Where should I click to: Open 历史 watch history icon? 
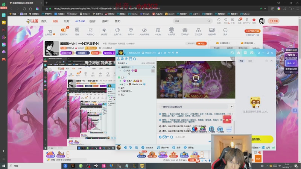[x=219, y=21]
